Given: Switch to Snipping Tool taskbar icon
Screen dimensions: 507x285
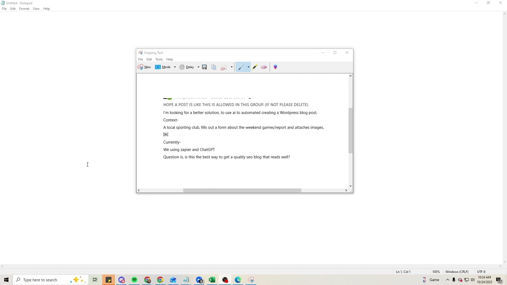Looking at the screenshot, I should (251, 280).
